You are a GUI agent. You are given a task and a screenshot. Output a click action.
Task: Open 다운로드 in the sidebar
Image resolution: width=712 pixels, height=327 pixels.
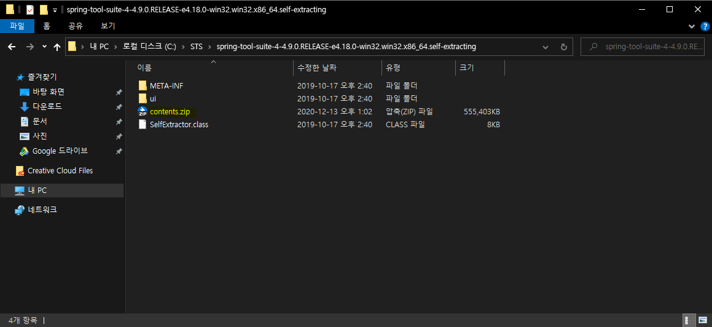pyautogui.click(x=47, y=107)
